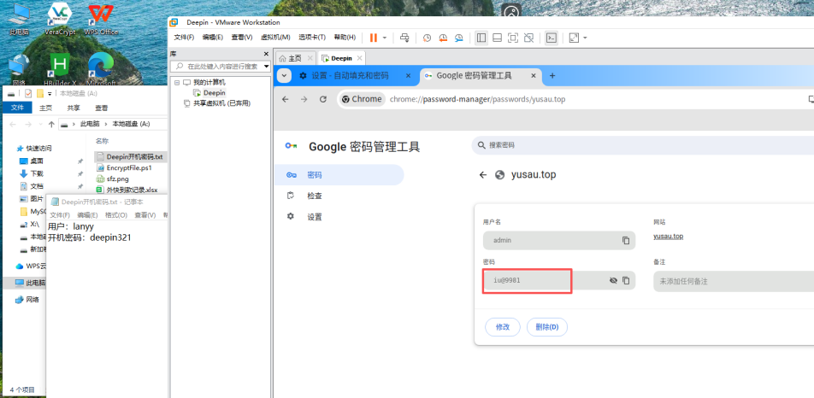Click the send Ctrl+Alt+Del toolbar icon
Viewport: 814px width, 398px height.
[x=405, y=38]
